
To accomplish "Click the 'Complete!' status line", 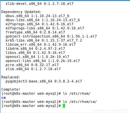I will (x=11, y=89).
